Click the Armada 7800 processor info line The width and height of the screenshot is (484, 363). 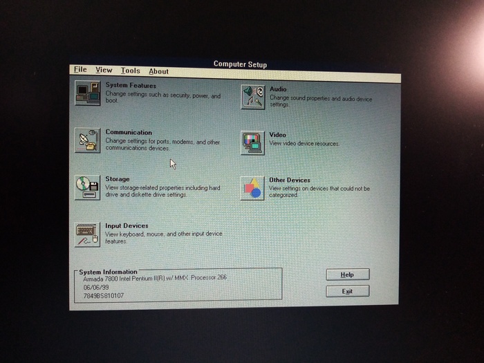point(155,278)
